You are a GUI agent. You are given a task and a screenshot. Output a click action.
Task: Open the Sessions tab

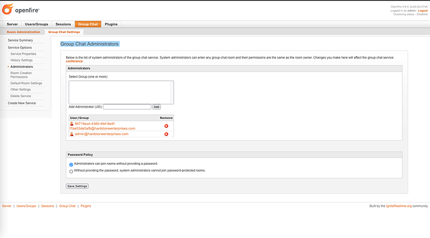63,24
